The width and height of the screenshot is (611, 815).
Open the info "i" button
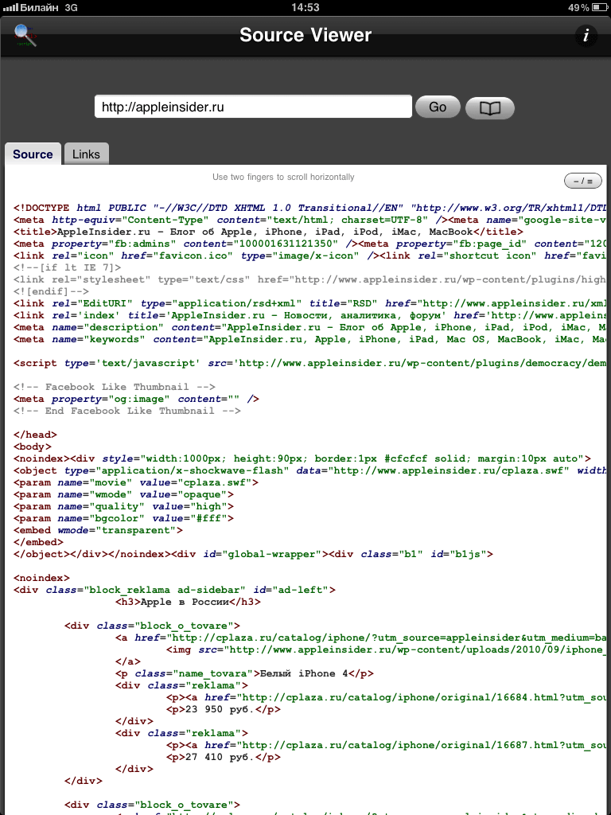click(x=586, y=35)
